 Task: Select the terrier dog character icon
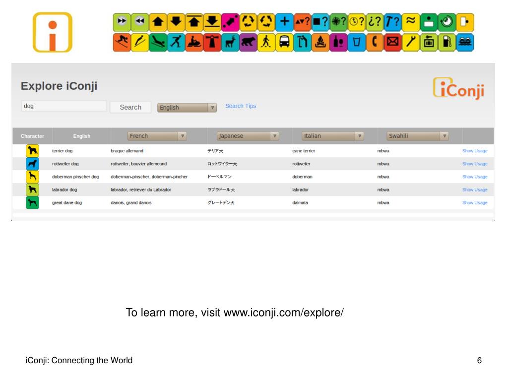coord(32,151)
